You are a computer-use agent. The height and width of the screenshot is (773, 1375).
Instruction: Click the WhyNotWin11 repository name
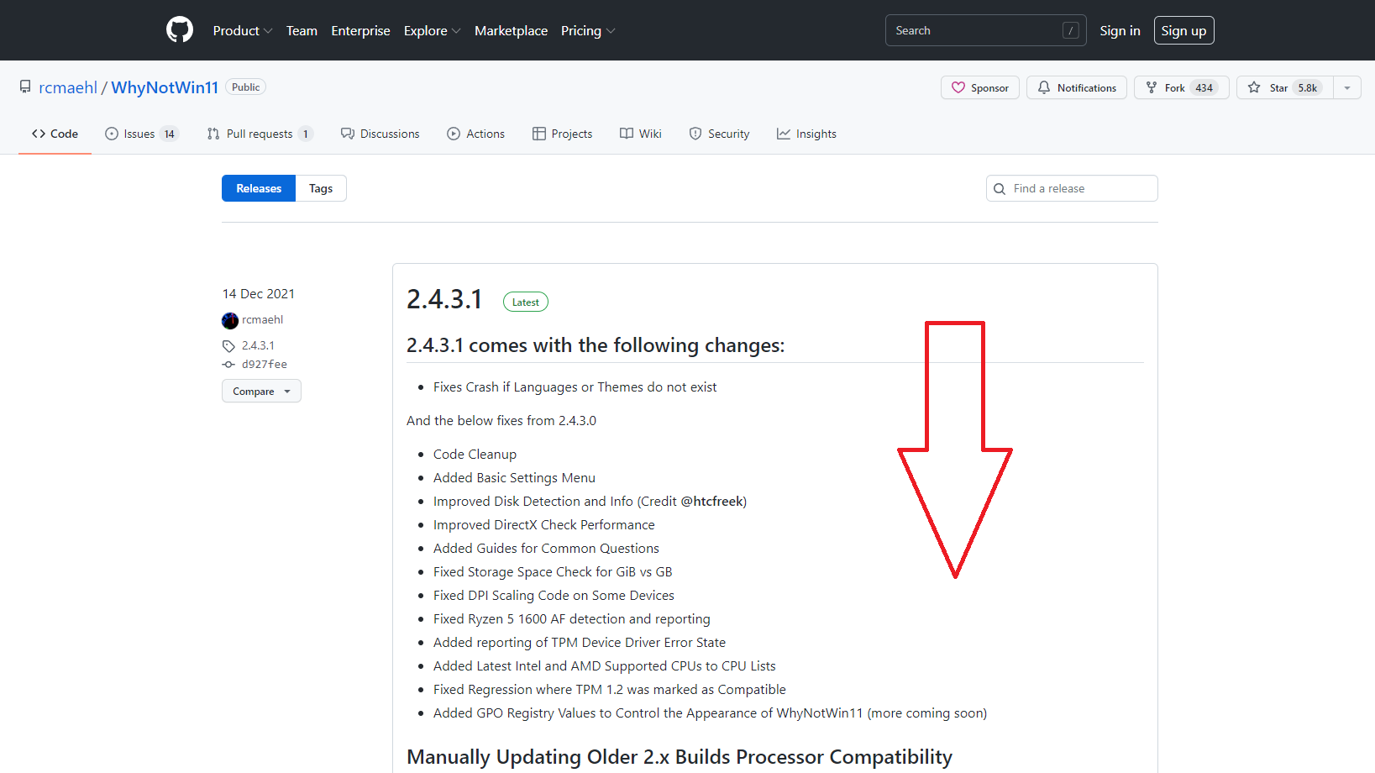(165, 87)
